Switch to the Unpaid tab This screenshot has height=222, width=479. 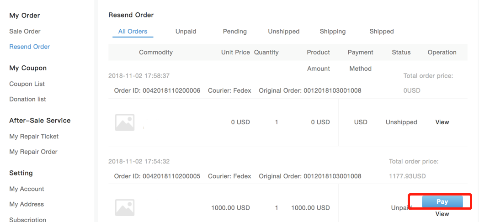pos(186,32)
